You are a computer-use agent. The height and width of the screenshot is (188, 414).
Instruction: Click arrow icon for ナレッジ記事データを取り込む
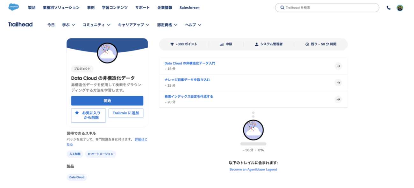point(339,83)
